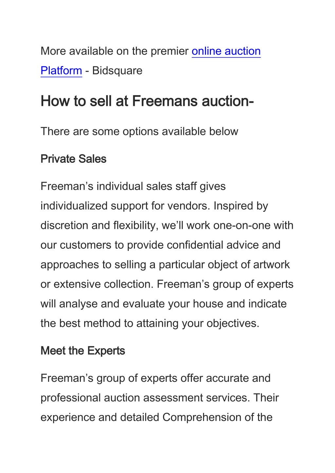Click the word 'Bidsquare' after the link
Image resolution: width=335 pixels, height=473 pixels.
point(117,71)
